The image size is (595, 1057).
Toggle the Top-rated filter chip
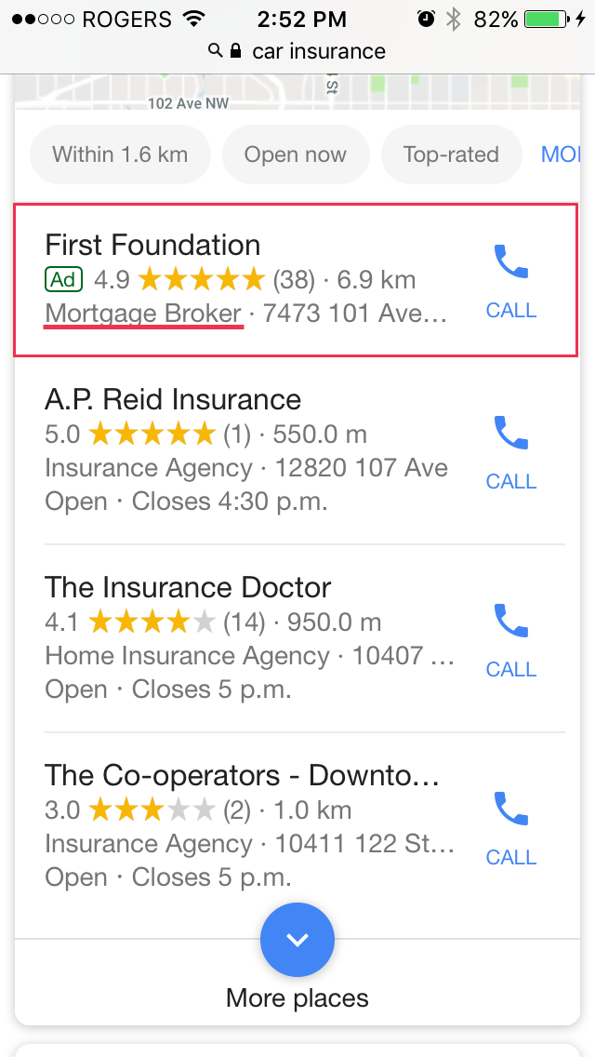[451, 154]
